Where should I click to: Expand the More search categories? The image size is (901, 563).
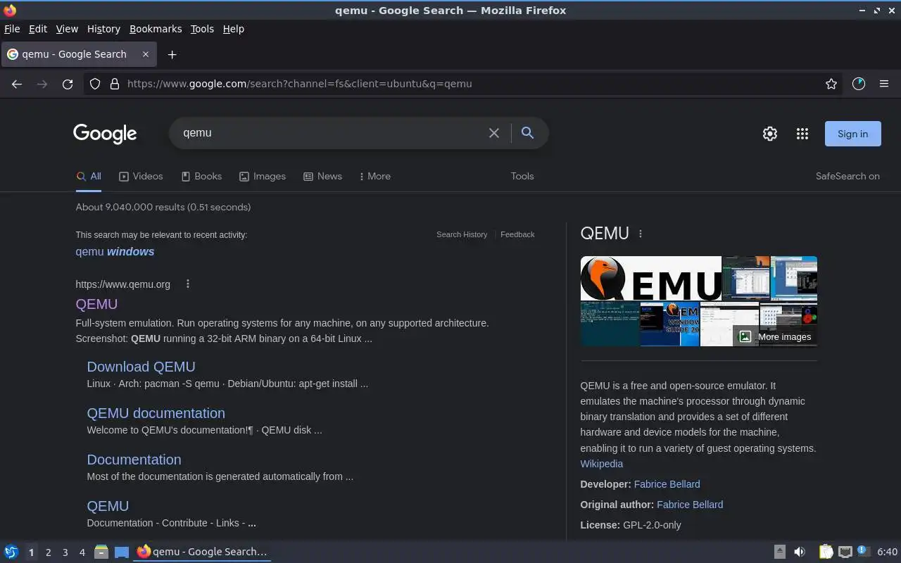pyautogui.click(x=374, y=177)
